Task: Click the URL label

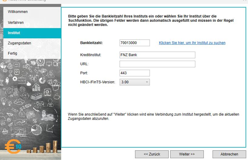Action: 84,64
